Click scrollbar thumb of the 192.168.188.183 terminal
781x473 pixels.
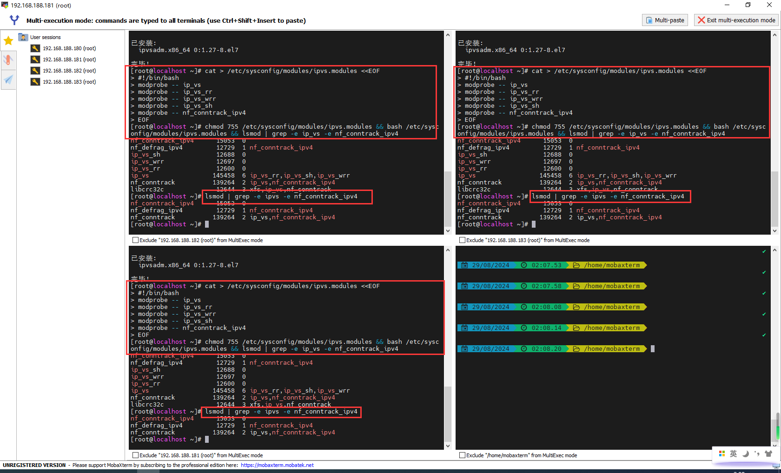tap(774, 199)
